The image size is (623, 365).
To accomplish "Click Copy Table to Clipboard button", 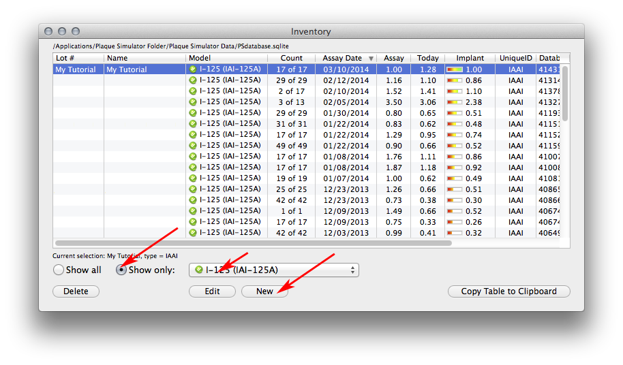I will [508, 291].
